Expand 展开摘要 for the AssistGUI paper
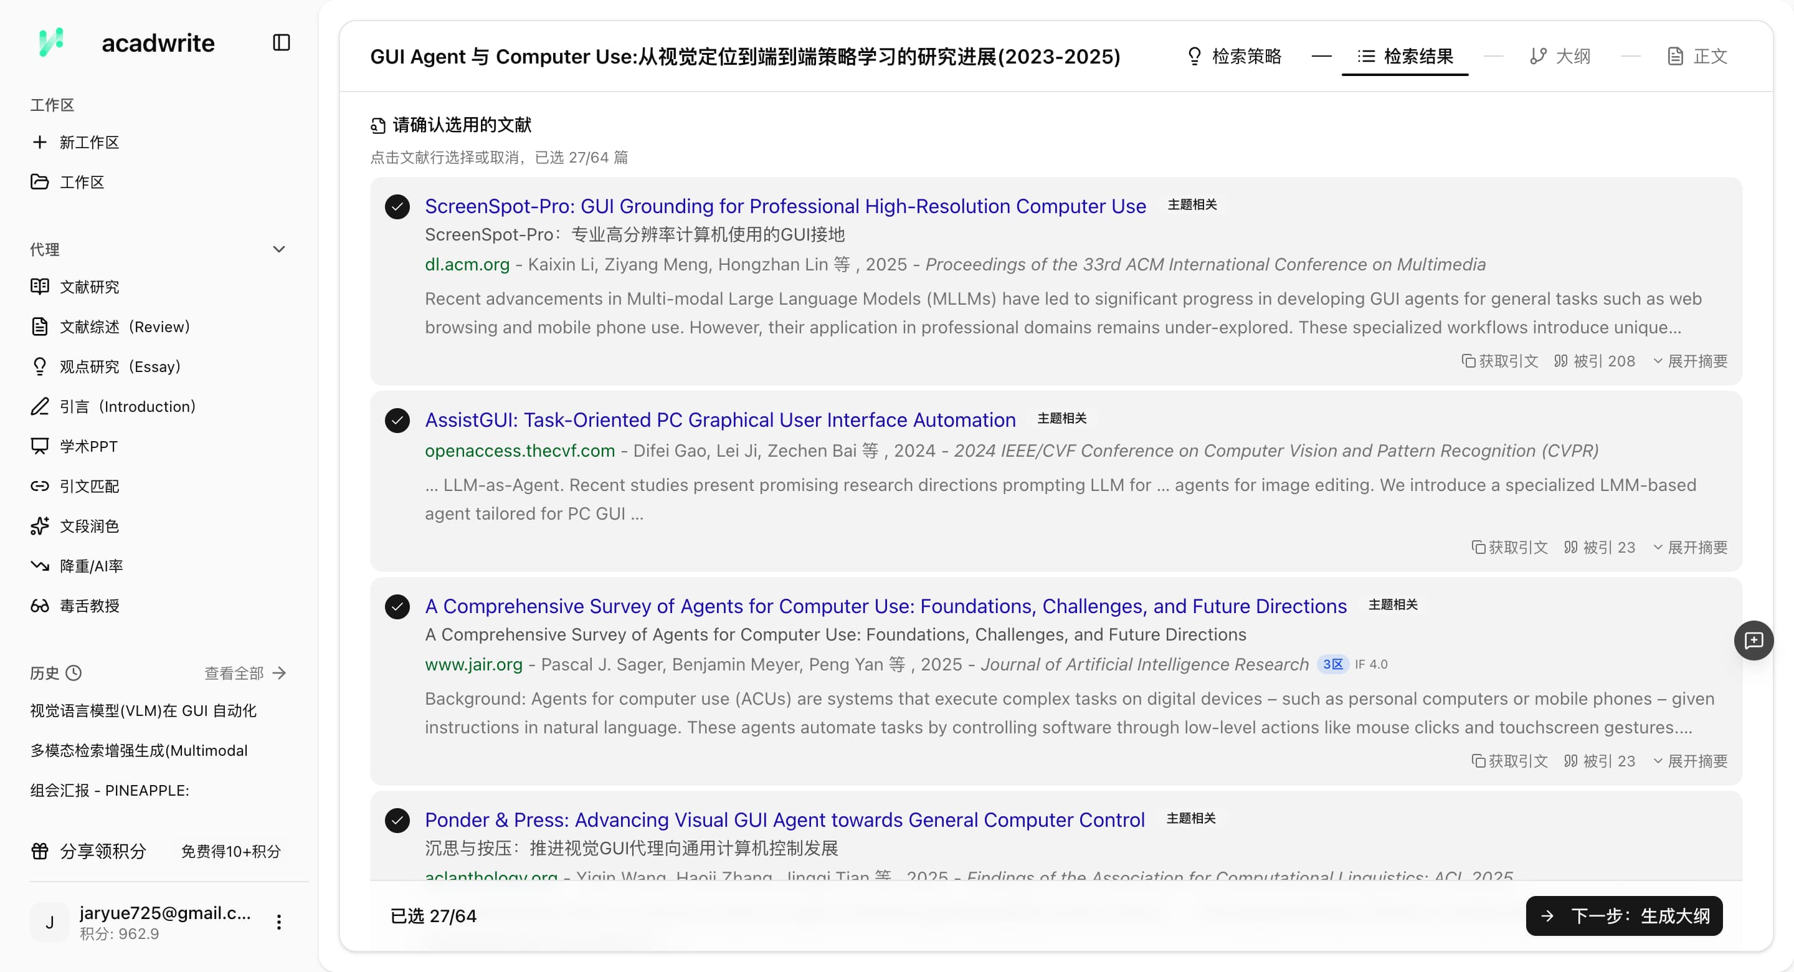This screenshot has width=1794, height=972. [1690, 547]
